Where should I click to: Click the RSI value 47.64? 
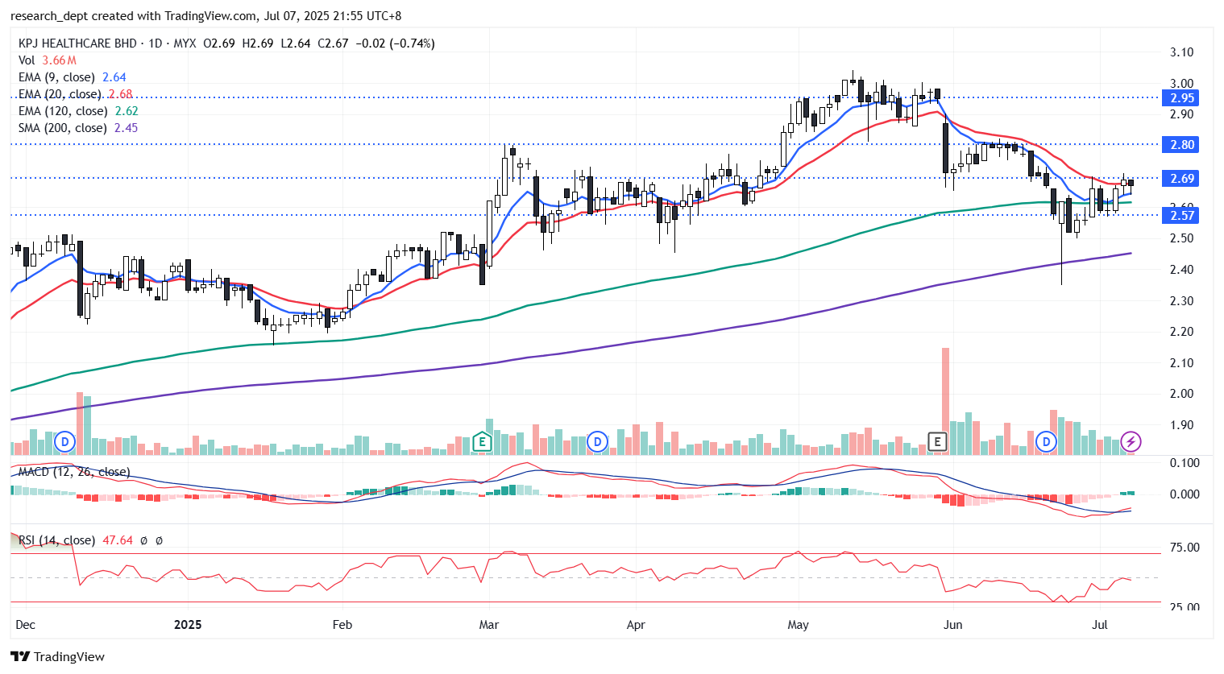tap(118, 540)
